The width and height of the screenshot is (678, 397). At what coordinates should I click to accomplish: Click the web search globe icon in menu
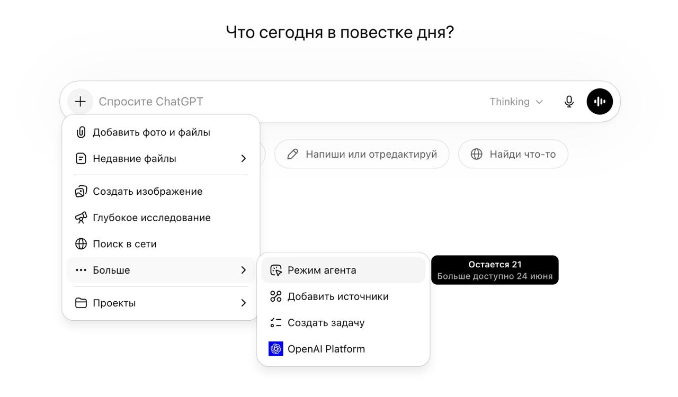point(81,244)
